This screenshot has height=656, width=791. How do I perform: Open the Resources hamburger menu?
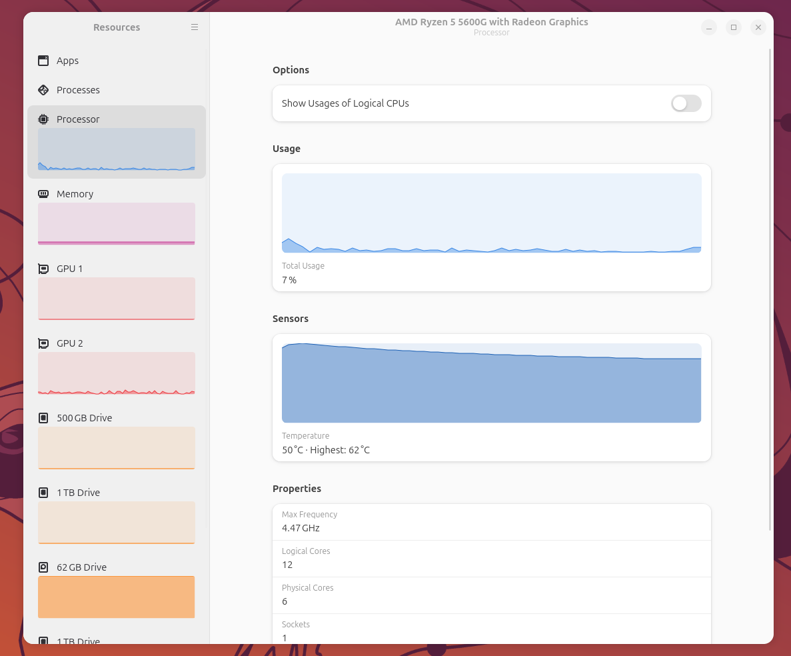pyautogui.click(x=194, y=27)
